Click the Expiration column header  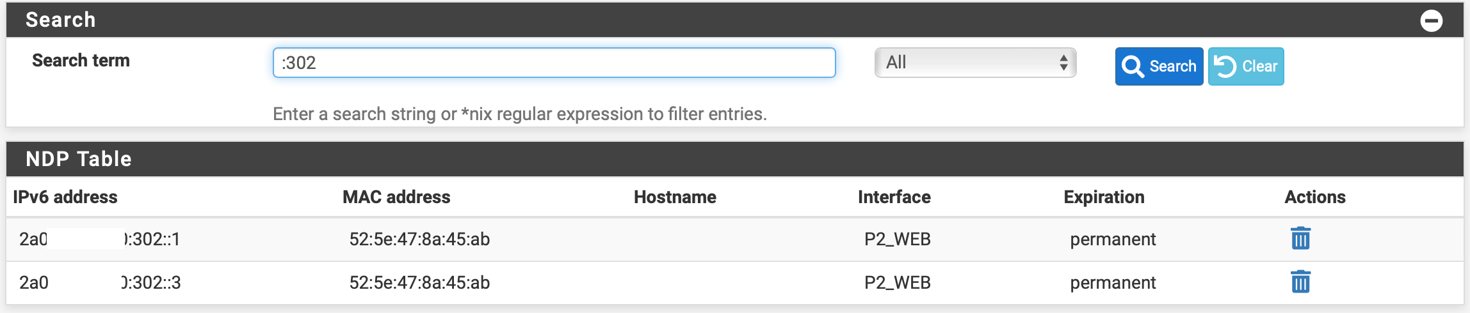click(x=1104, y=197)
